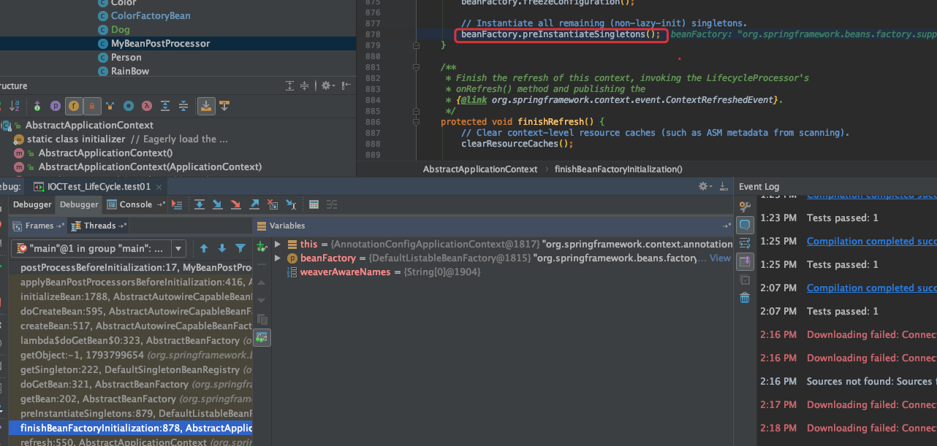Screen dimensions: 937x446
Task: Click show watches glasses icon in Variables
Action: (262, 337)
